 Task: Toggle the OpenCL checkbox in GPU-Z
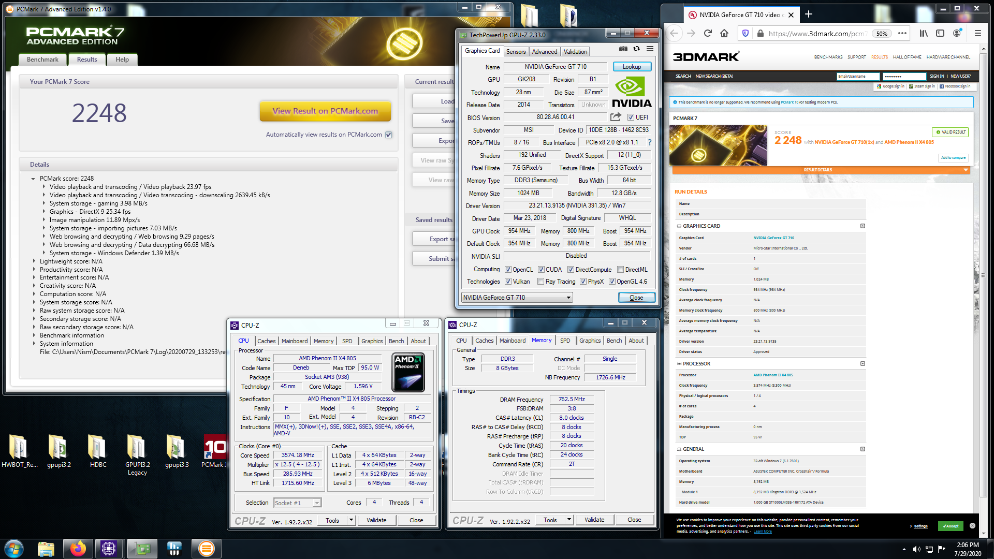click(x=508, y=270)
